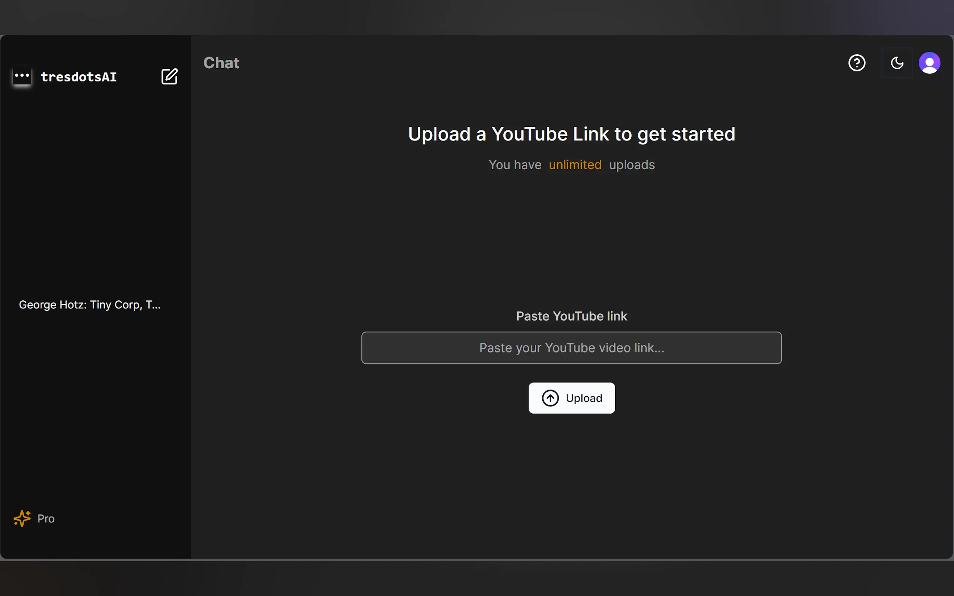This screenshot has height=596, width=954.
Task: Click the Pro plan label in sidebar
Action: 46,519
